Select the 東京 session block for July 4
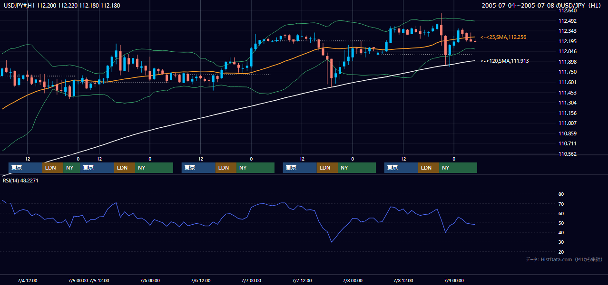Viewport: 608px width, 285px height. [x=25, y=168]
